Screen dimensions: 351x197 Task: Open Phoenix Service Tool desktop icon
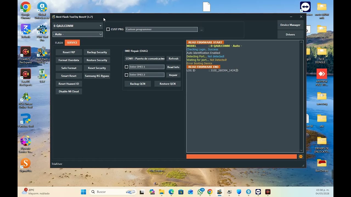[x=26, y=144]
